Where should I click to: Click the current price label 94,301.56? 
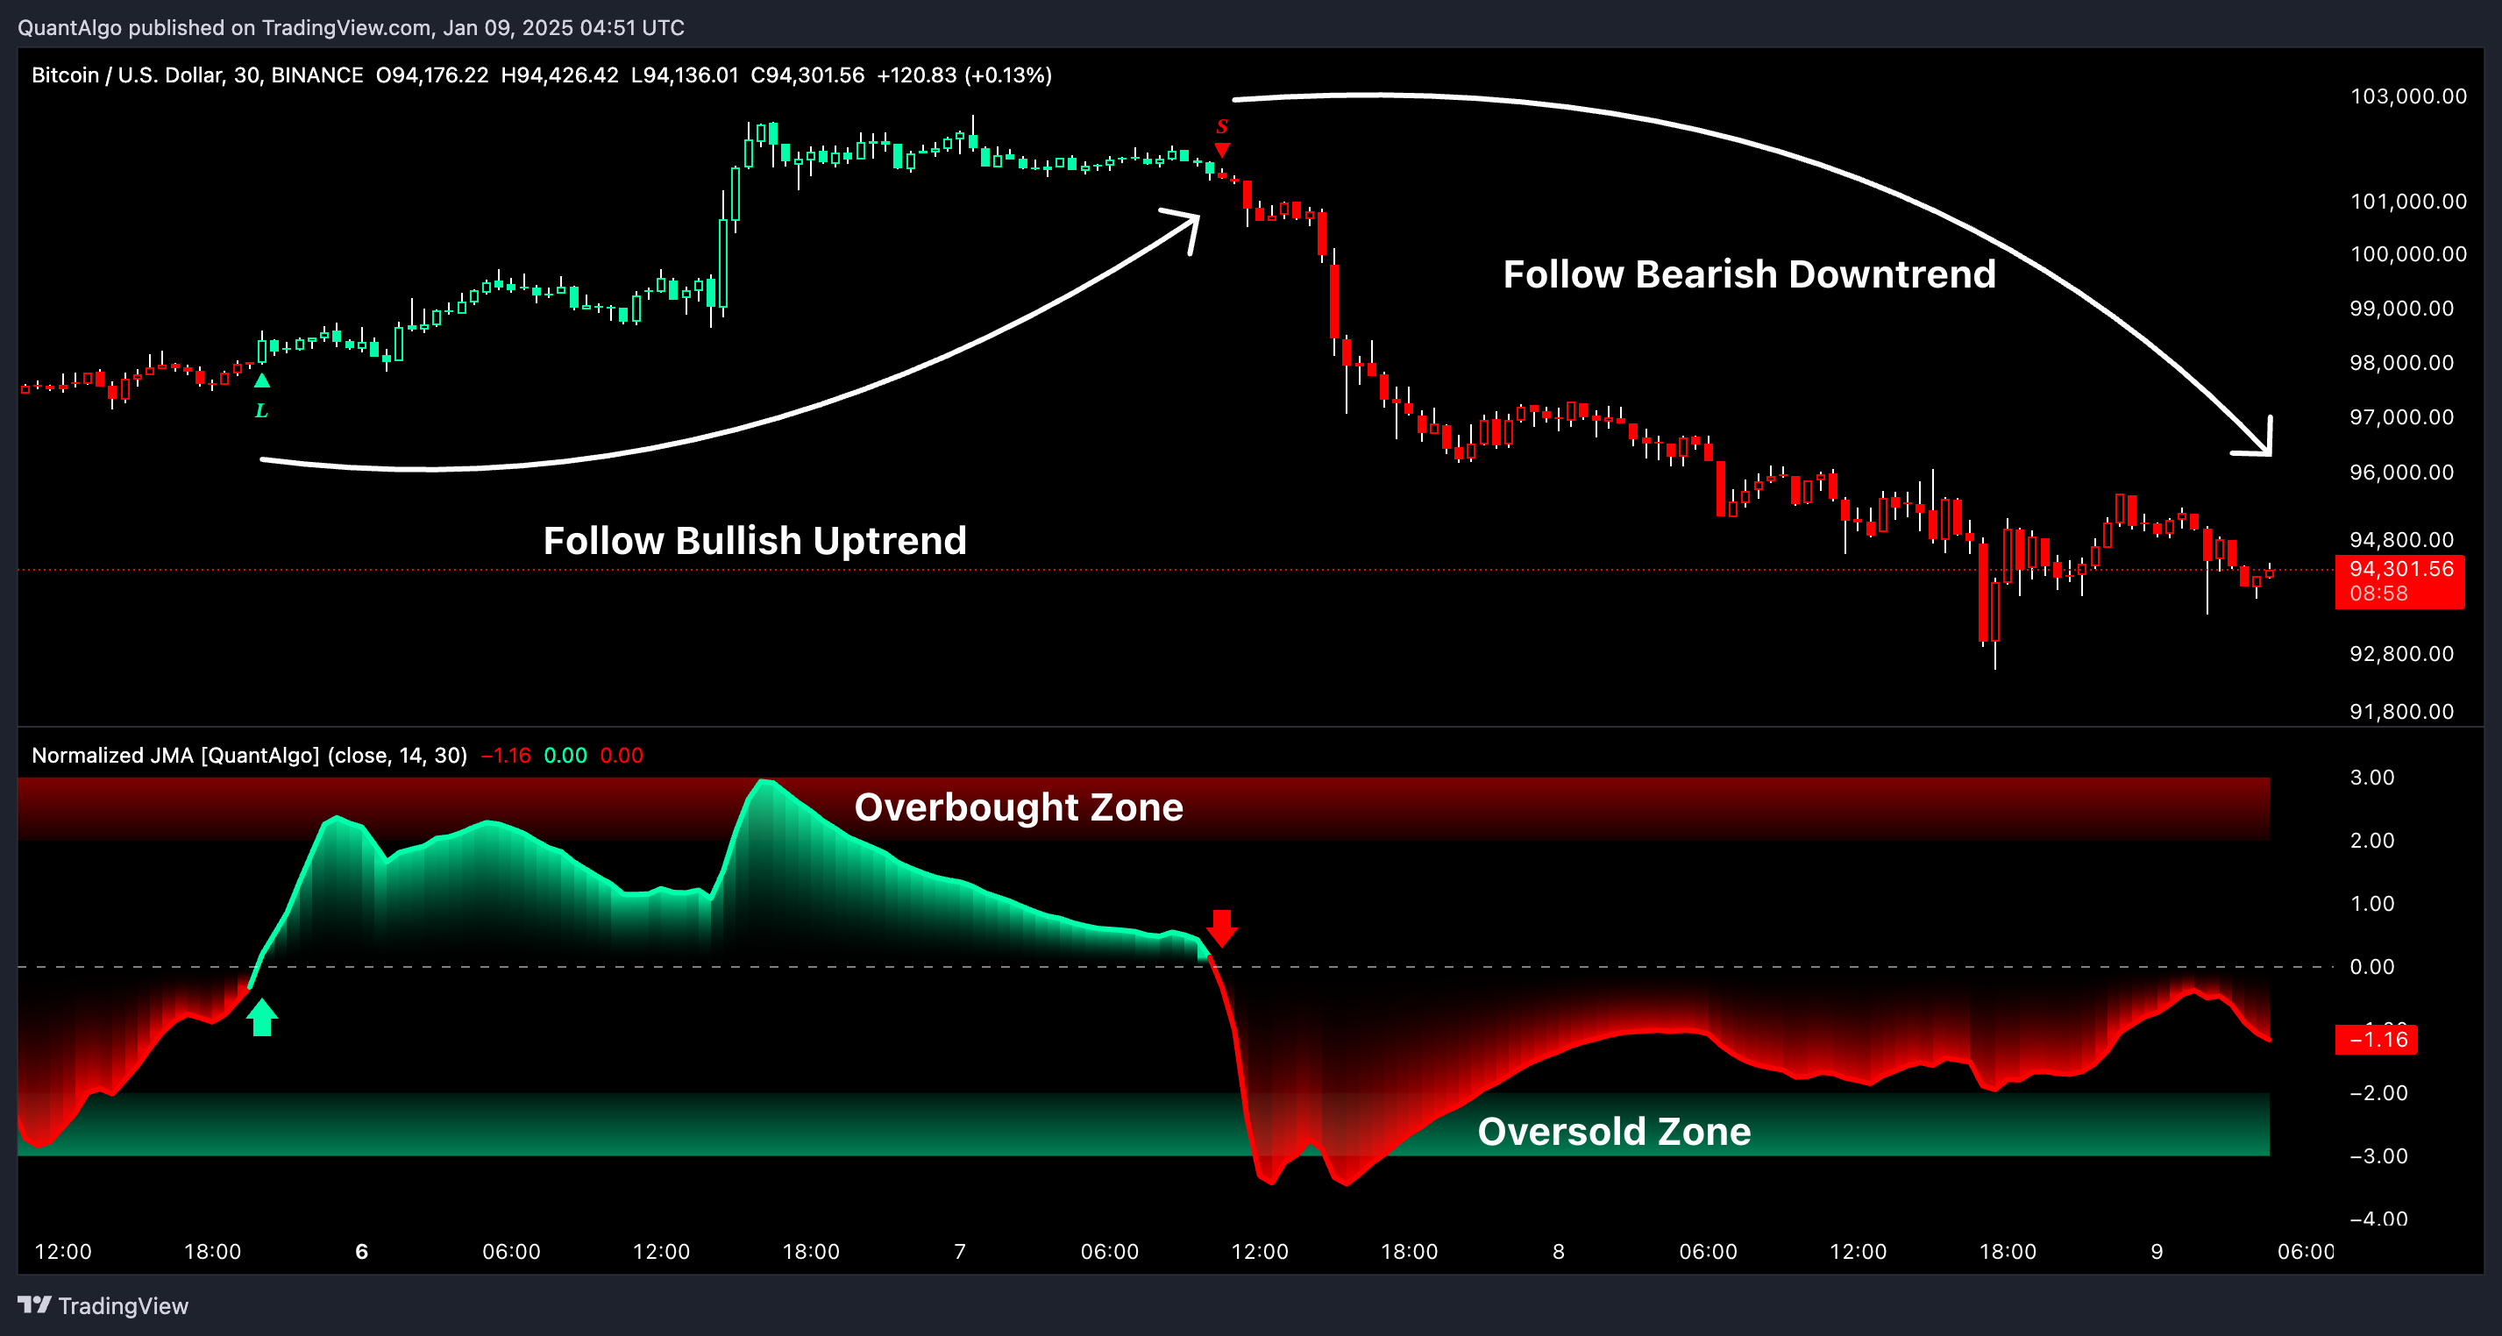click(x=2401, y=569)
